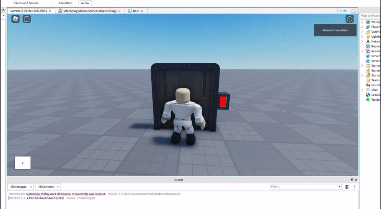Screen dimensions: 381x209
Task: Expand the Lighting node
Action: click(362, 36)
